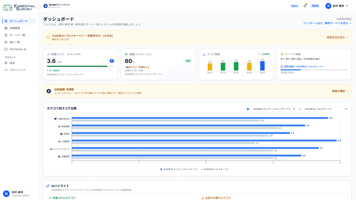This screenshot has height=200, width=356.
Task: Toggle legend 2026年Q1 エンゲージメントサーベイ
Action: tap(179, 169)
